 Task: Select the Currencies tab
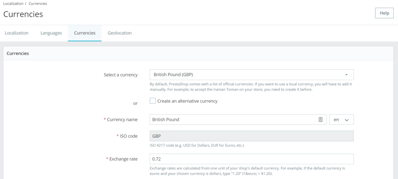pyautogui.click(x=85, y=33)
